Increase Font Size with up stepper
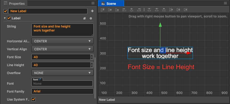Screen dimensions: 230x104 [92, 56]
